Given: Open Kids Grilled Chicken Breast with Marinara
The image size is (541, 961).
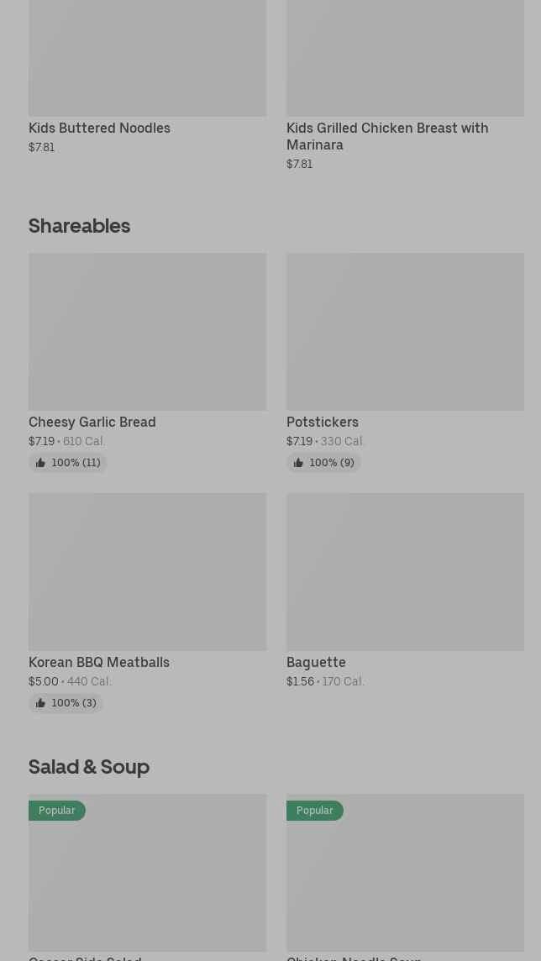Looking at the screenshot, I should pos(386,136).
